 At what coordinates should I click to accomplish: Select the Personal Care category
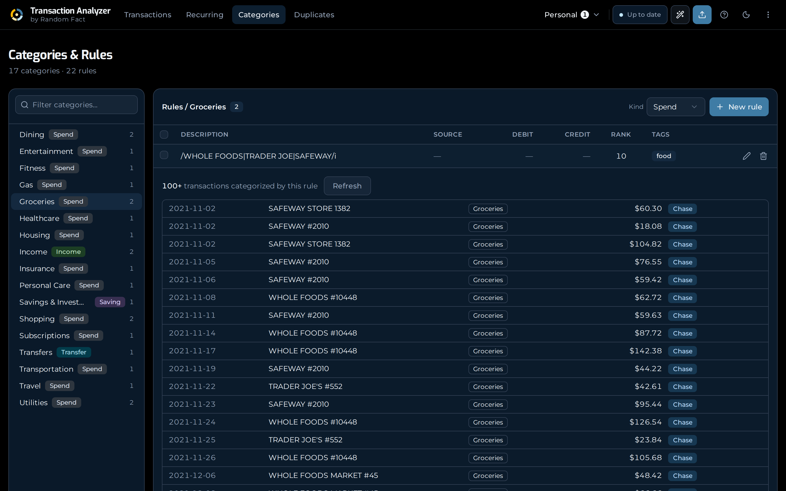(x=77, y=286)
